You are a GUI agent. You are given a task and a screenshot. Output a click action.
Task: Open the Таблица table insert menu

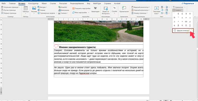[26, 10]
